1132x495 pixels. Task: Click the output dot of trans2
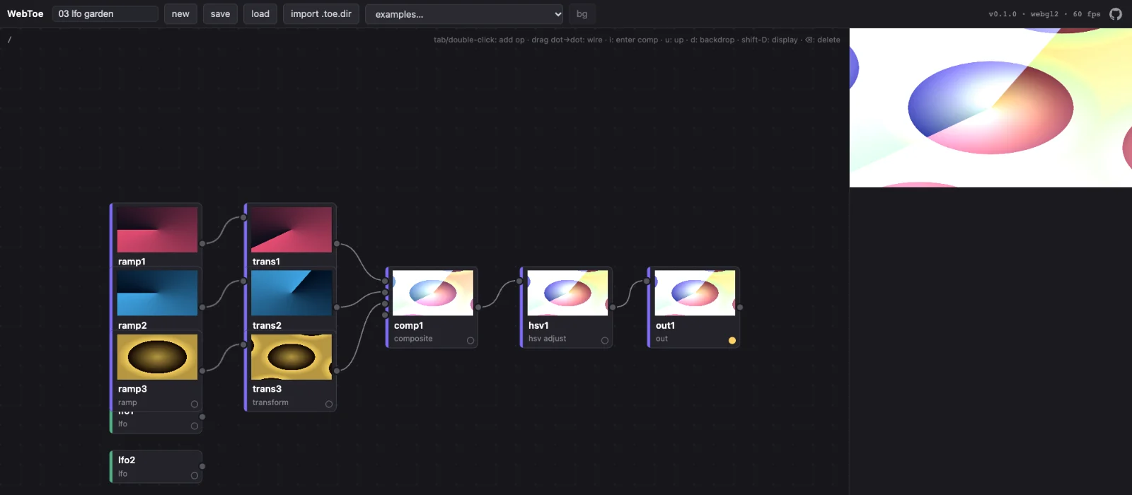pos(337,307)
